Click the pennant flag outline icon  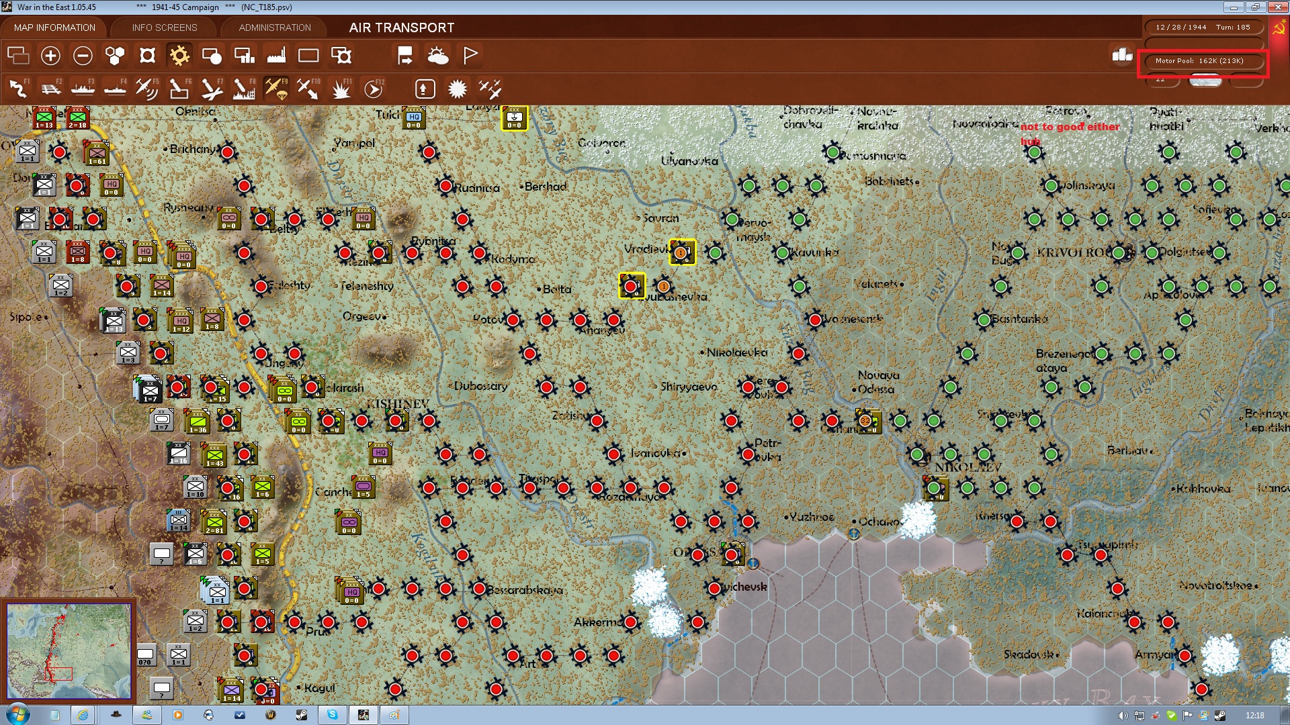pyautogui.click(x=470, y=56)
